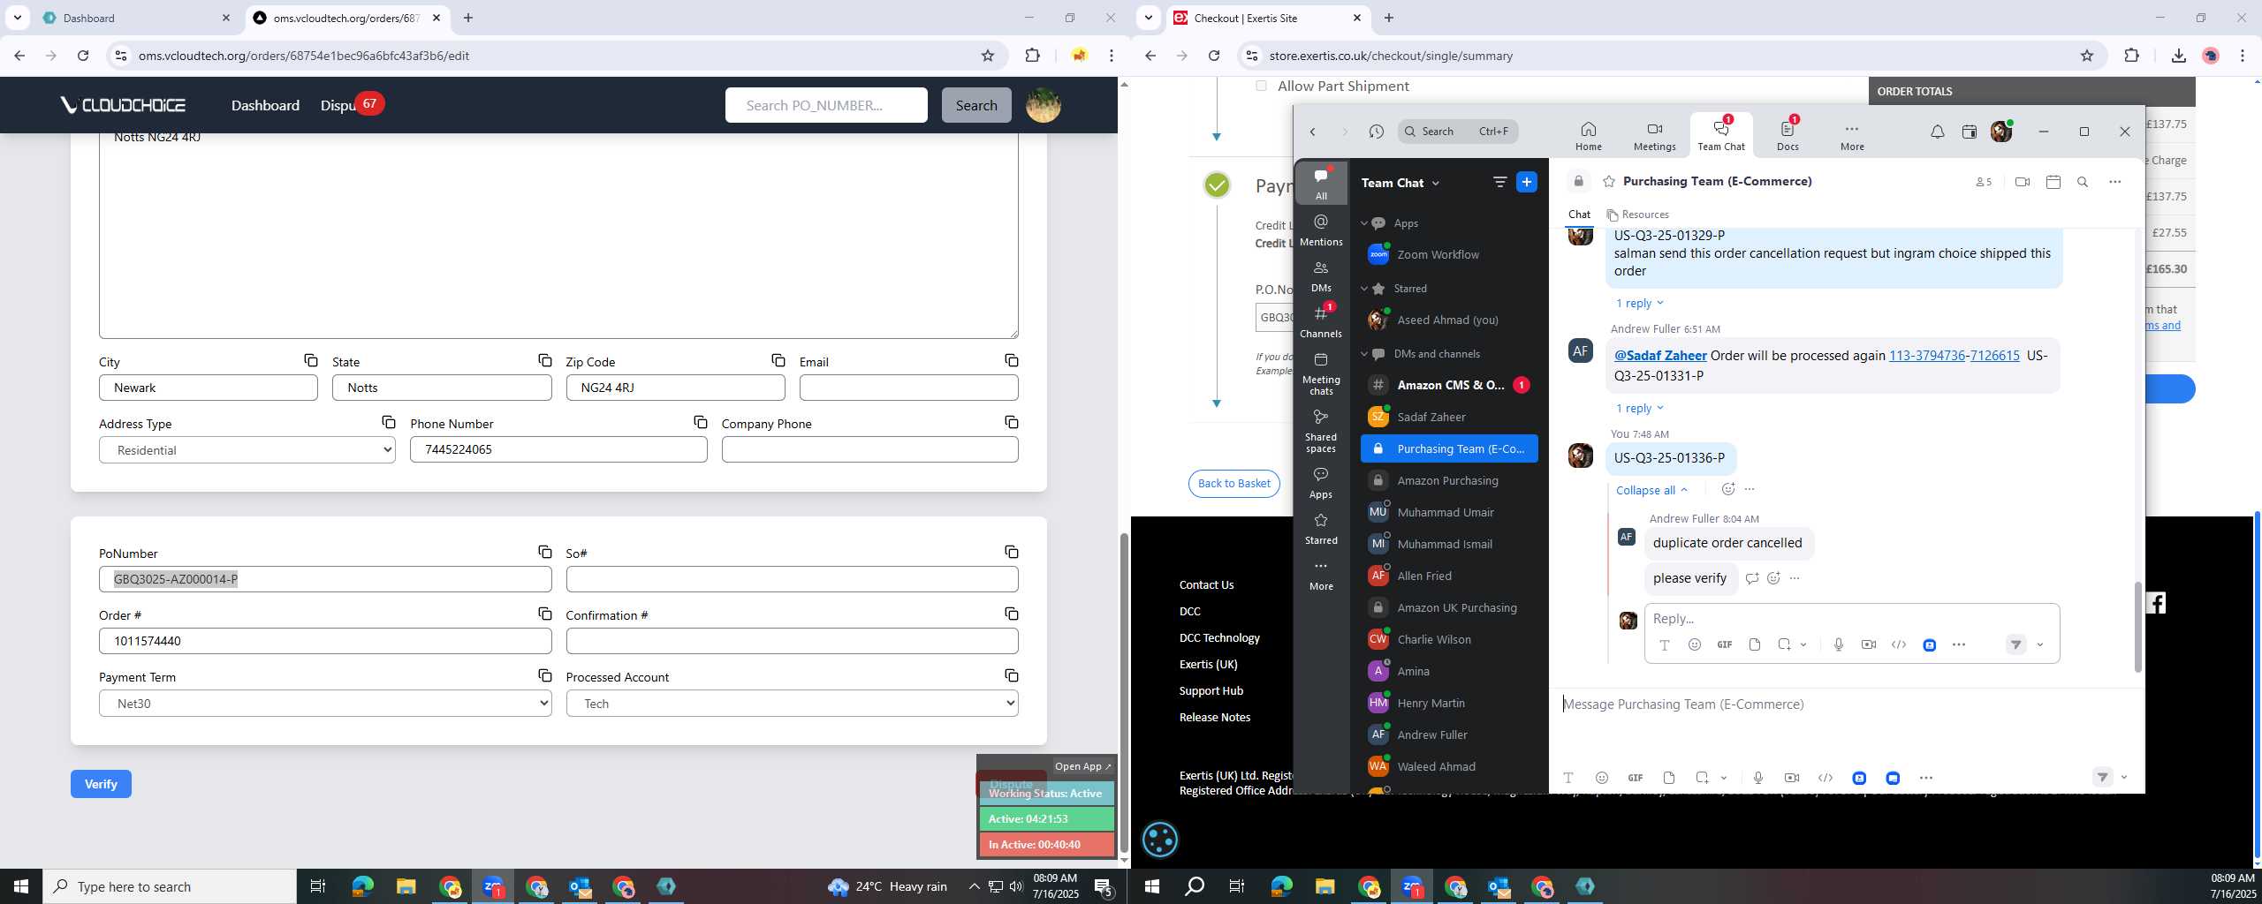Image resolution: width=2262 pixels, height=904 pixels.
Task: Copy the Order # field value
Action: (544, 614)
